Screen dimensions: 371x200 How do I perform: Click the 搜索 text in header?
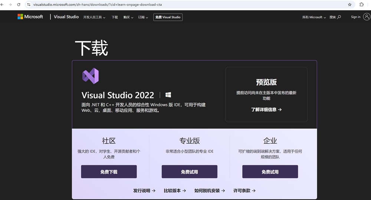click(x=333, y=17)
